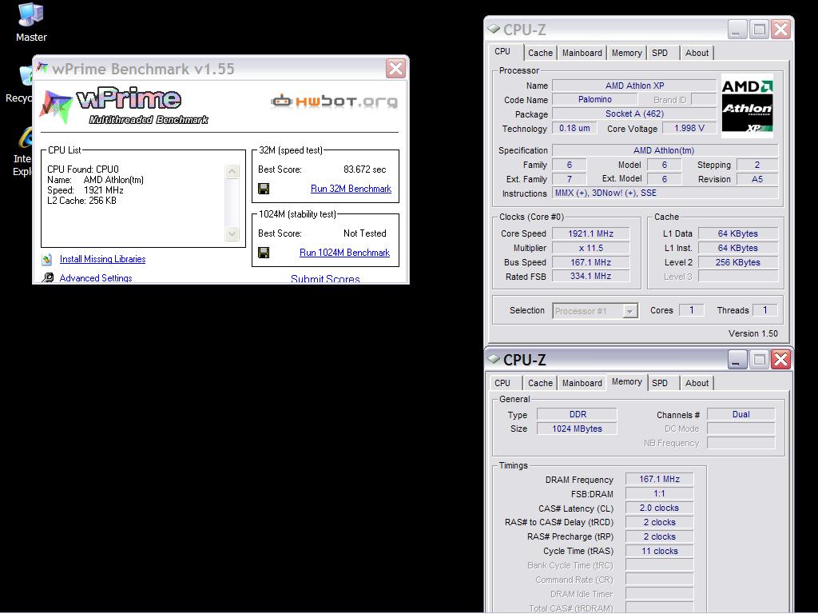Viewport: 818px width, 614px height.
Task: Open Mainboard tab in bottom CPU-Z
Action: pyautogui.click(x=582, y=383)
